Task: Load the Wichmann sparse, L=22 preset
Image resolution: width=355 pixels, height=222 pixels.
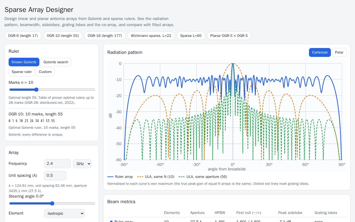Action: tap(151, 36)
